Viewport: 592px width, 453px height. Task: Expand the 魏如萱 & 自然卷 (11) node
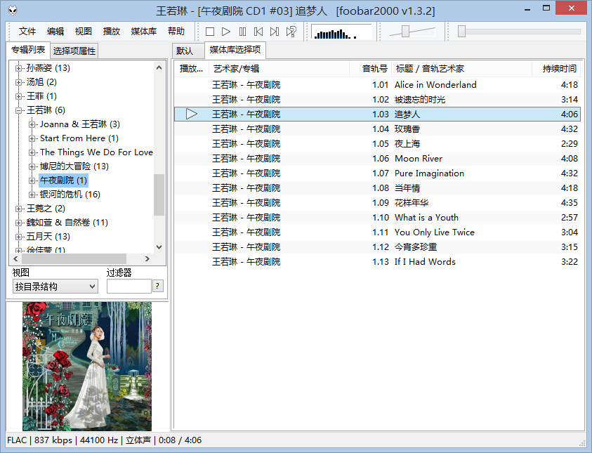[18, 223]
